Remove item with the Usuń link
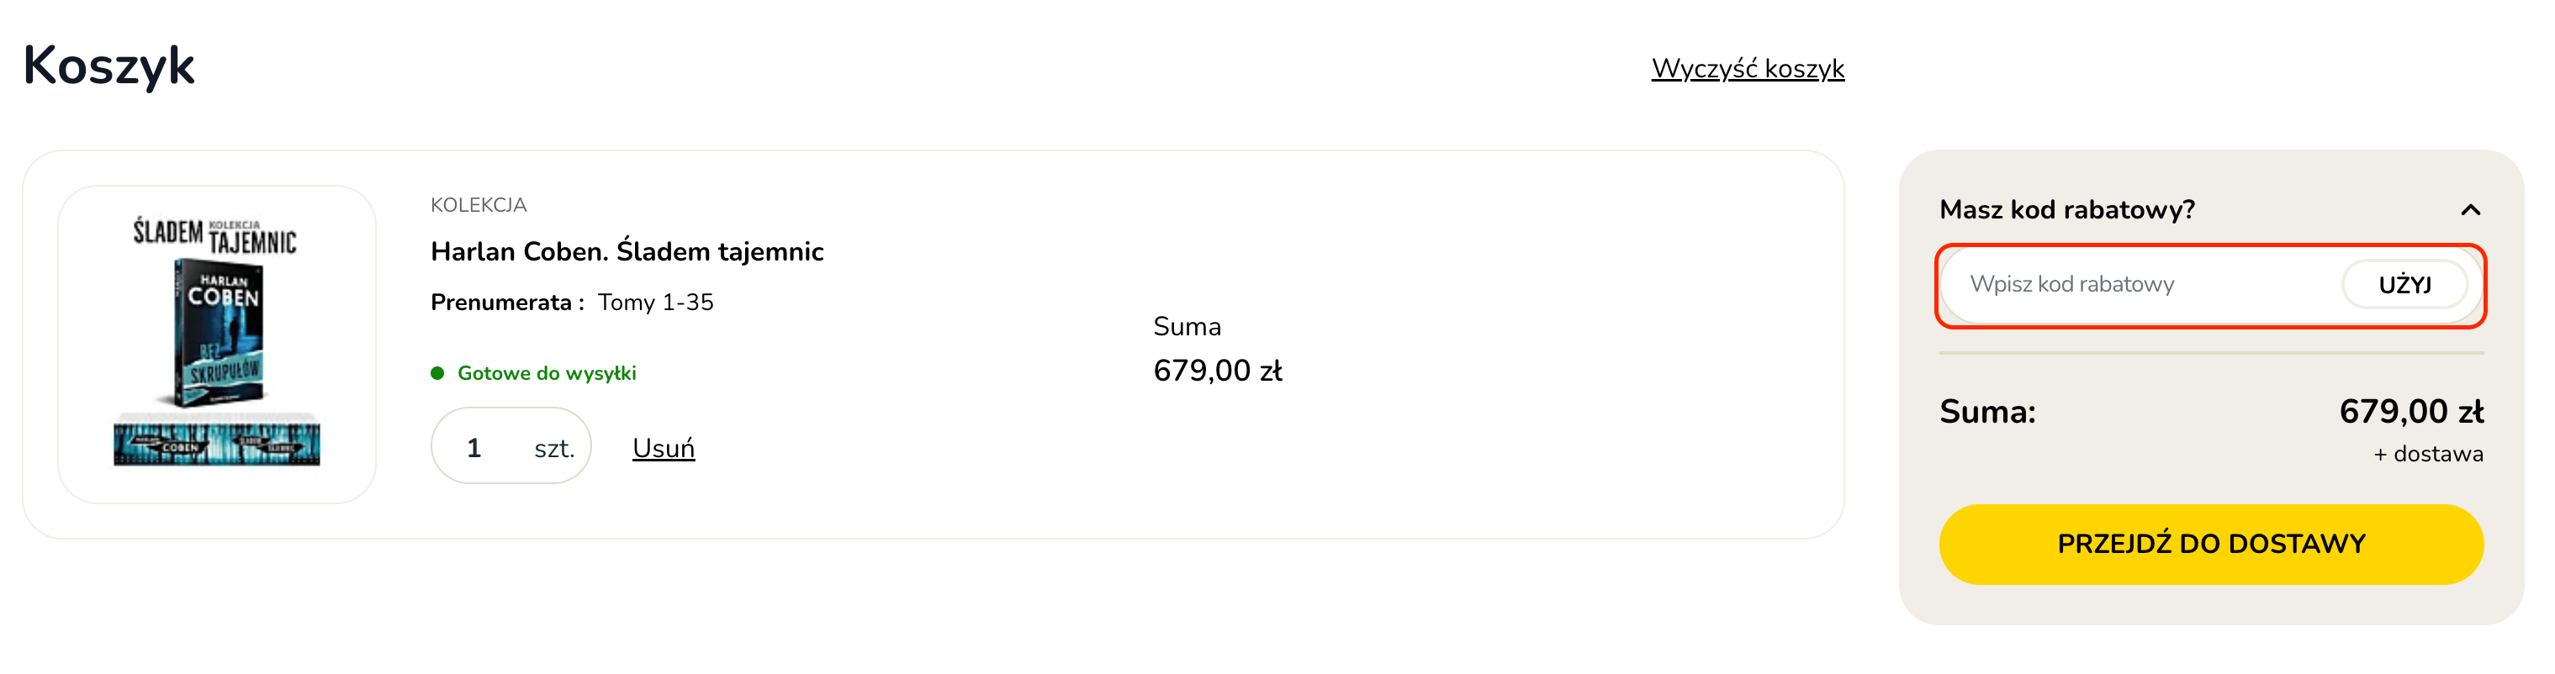The width and height of the screenshot is (2555, 674). [664, 448]
